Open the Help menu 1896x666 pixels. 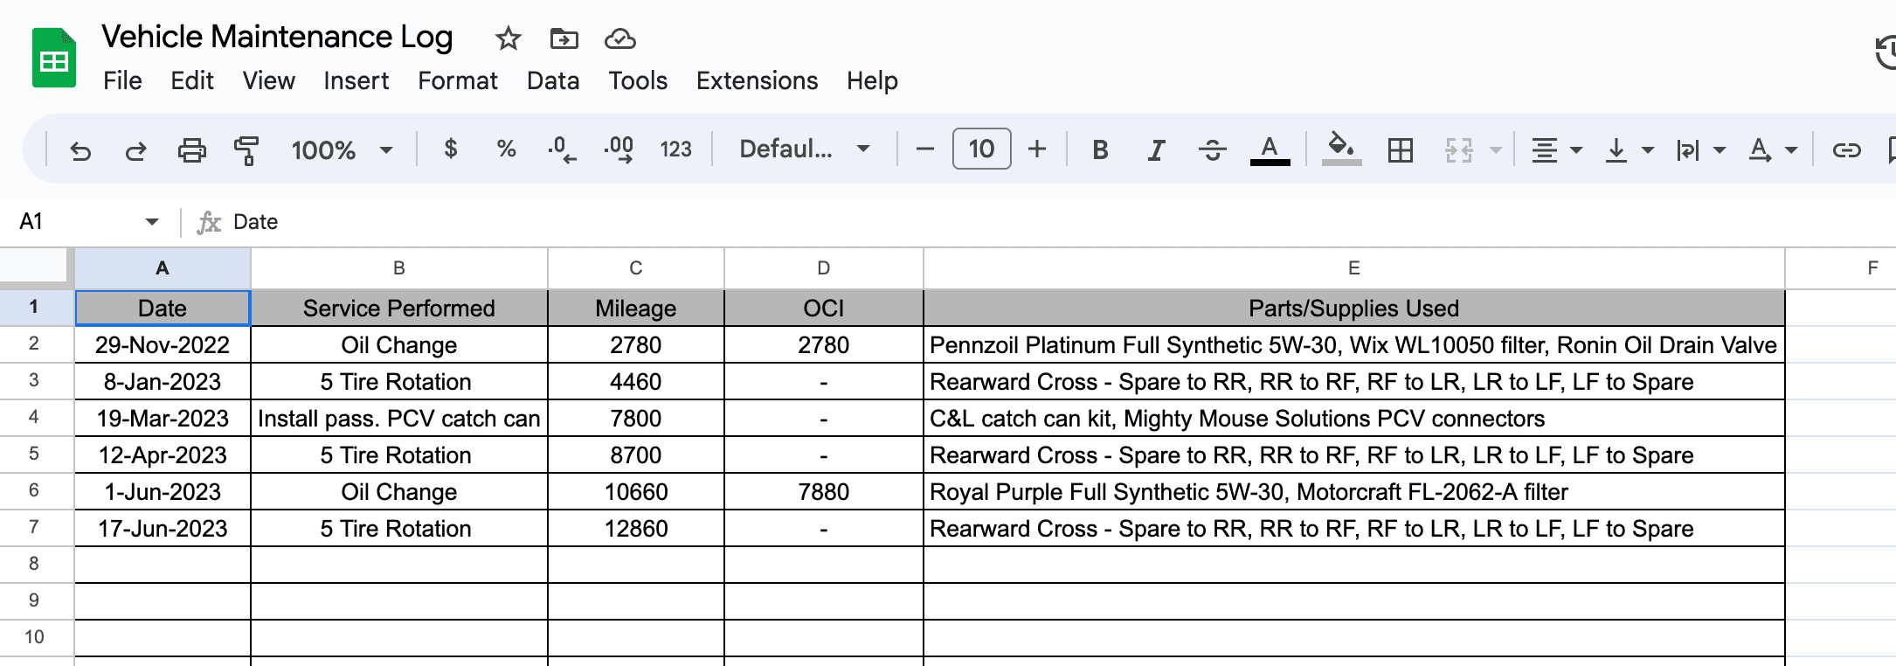coord(872,81)
